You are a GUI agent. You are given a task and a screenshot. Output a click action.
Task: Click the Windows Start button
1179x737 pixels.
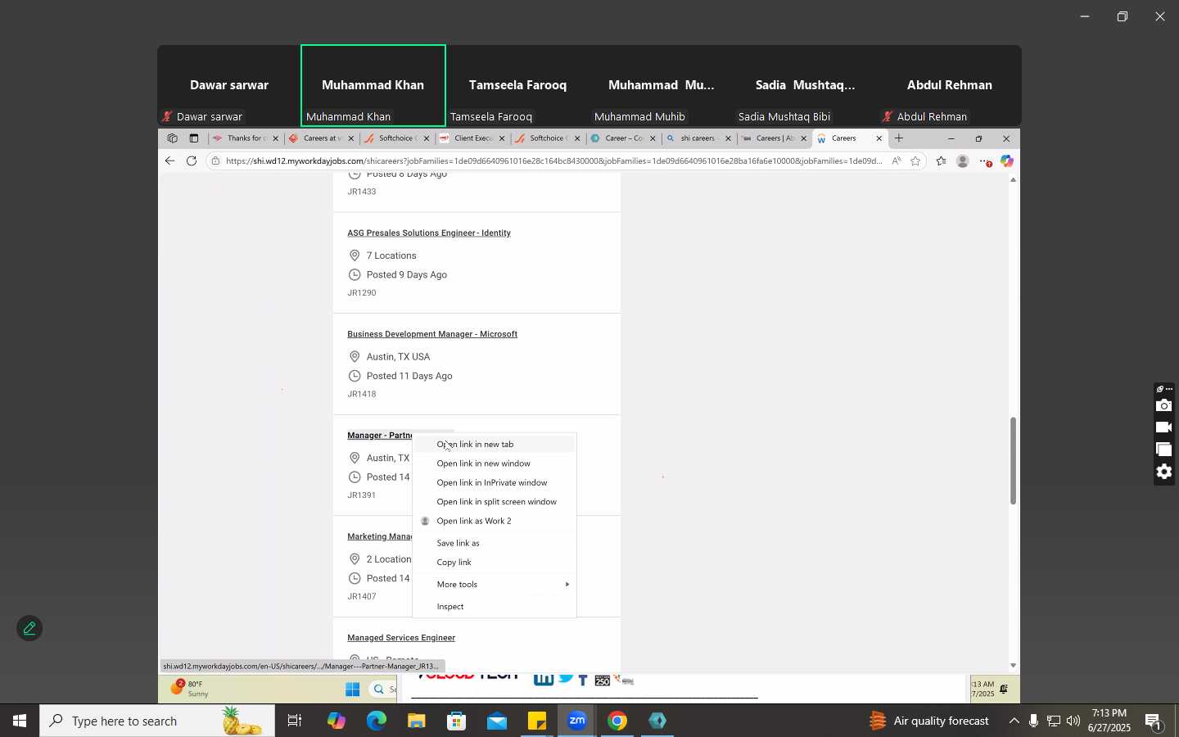click(x=20, y=721)
